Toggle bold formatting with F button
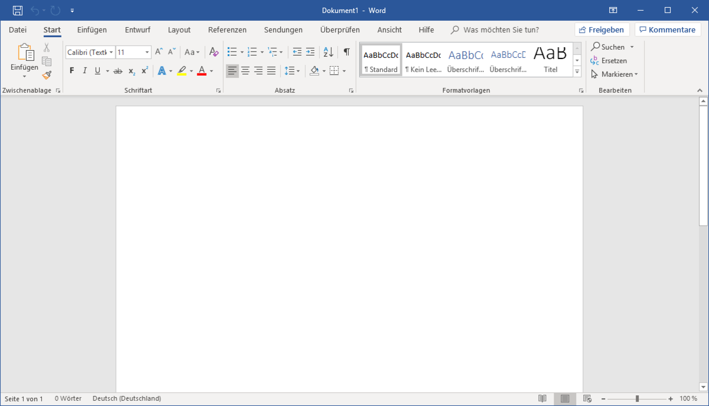This screenshot has height=406, width=709. (71, 71)
